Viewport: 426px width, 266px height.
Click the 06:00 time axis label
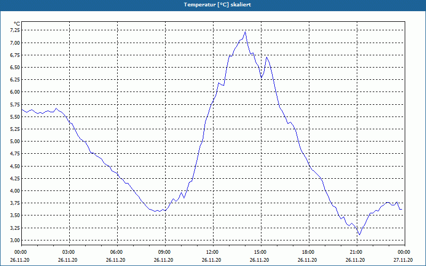click(x=117, y=252)
